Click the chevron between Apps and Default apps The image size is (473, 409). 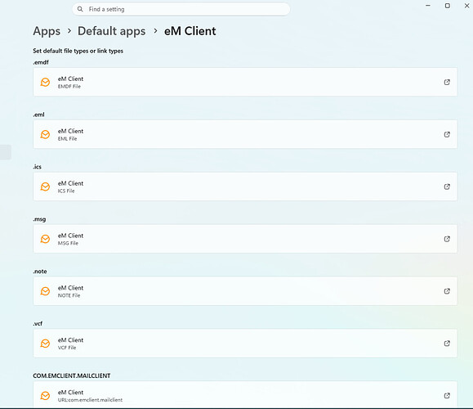coord(69,31)
